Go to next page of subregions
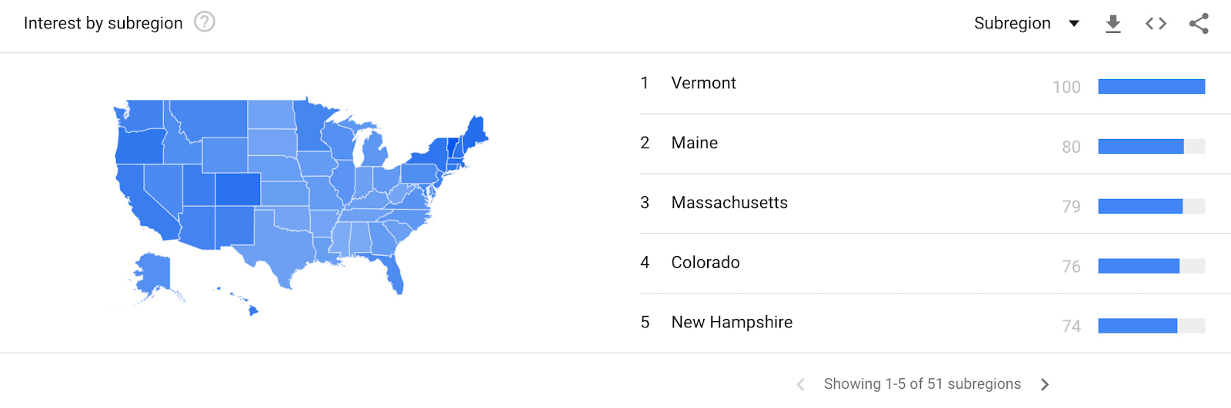 tap(1045, 384)
